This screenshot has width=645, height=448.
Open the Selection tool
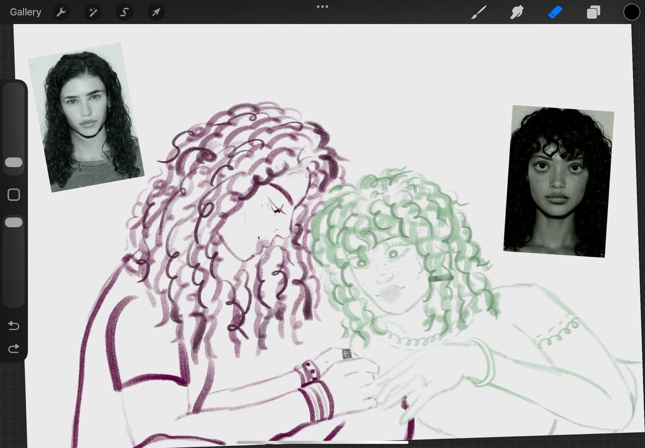point(125,12)
